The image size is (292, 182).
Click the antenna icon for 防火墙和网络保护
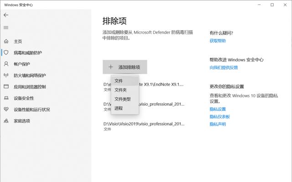pyautogui.click(x=6, y=75)
